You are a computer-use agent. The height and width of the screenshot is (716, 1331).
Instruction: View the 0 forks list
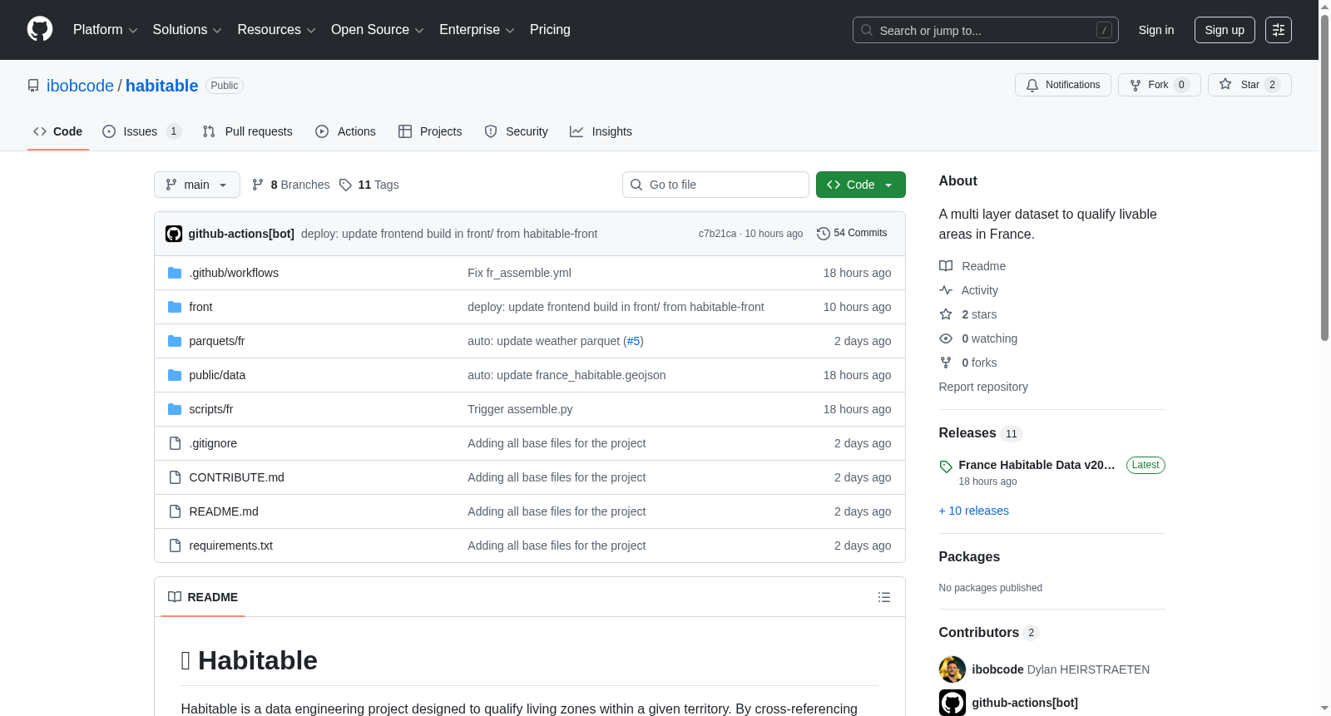coord(968,363)
